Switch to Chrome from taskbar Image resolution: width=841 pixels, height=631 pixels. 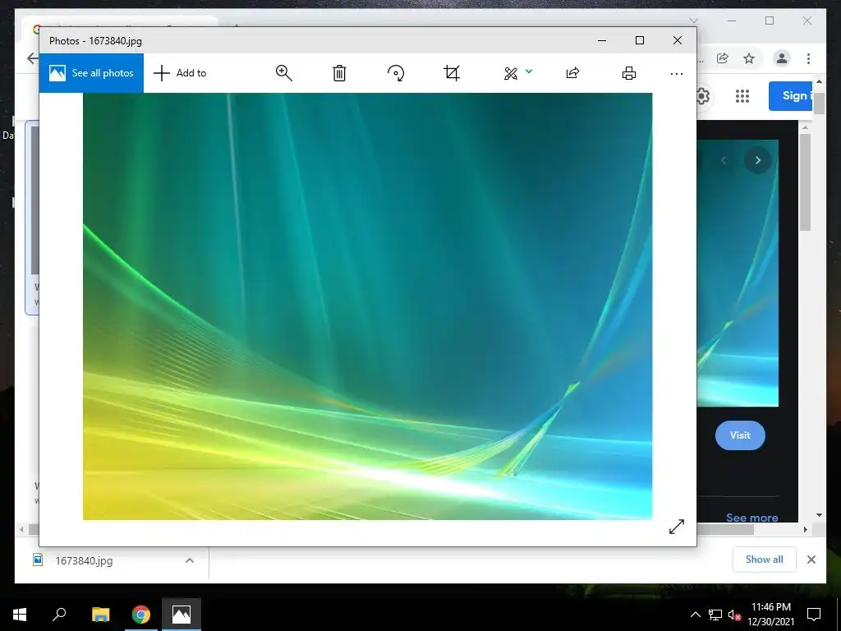point(141,615)
